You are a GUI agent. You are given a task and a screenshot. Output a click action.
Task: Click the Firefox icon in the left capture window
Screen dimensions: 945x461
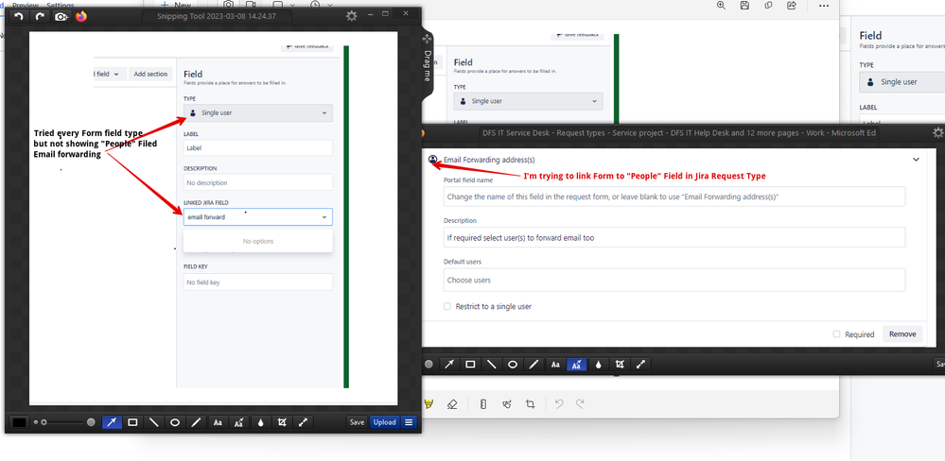pyautogui.click(x=81, y=16)
